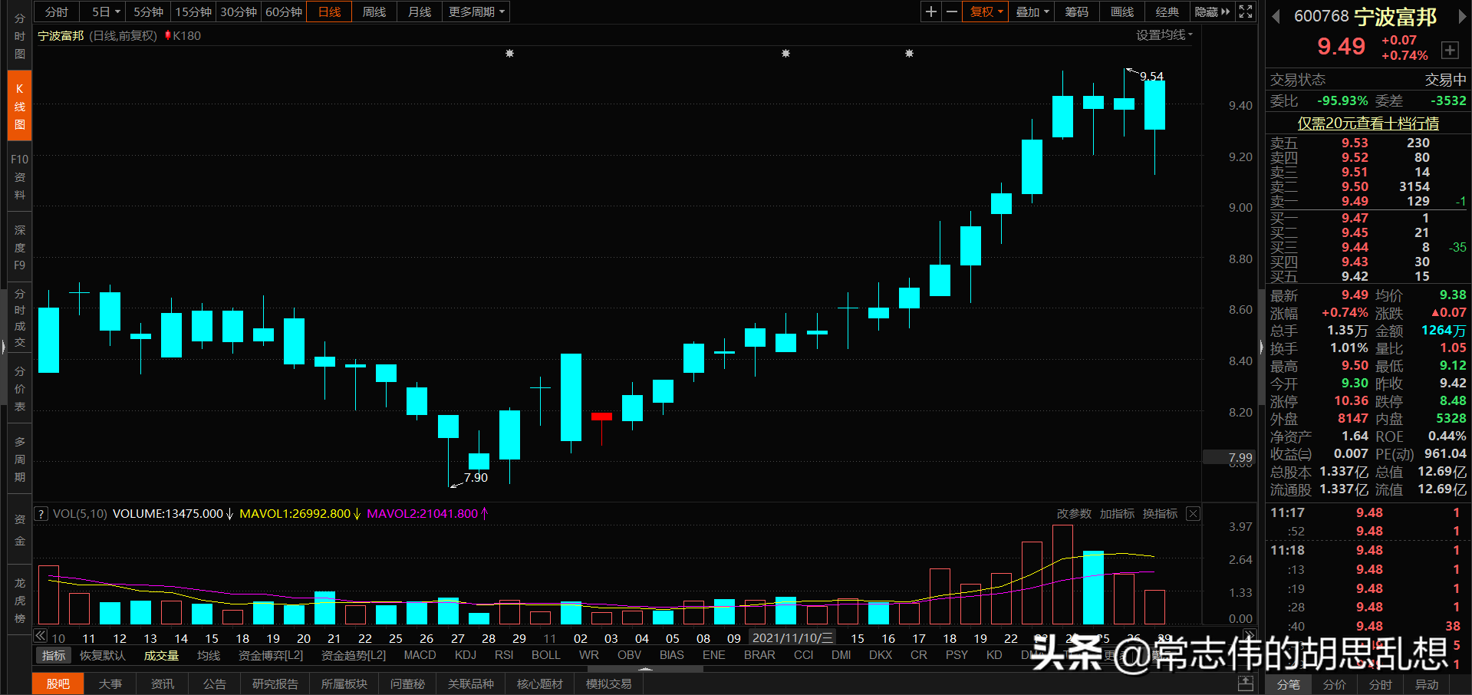Open the 资金 funds panel

pos(18,529)
